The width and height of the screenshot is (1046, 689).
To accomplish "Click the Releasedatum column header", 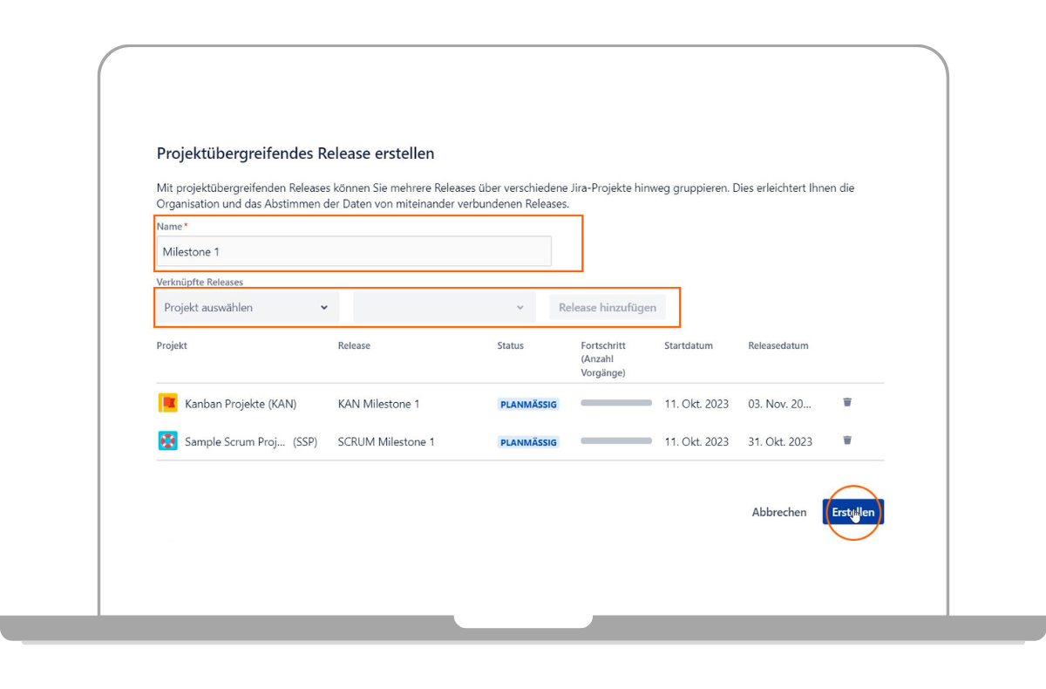I will click(778, 345).
